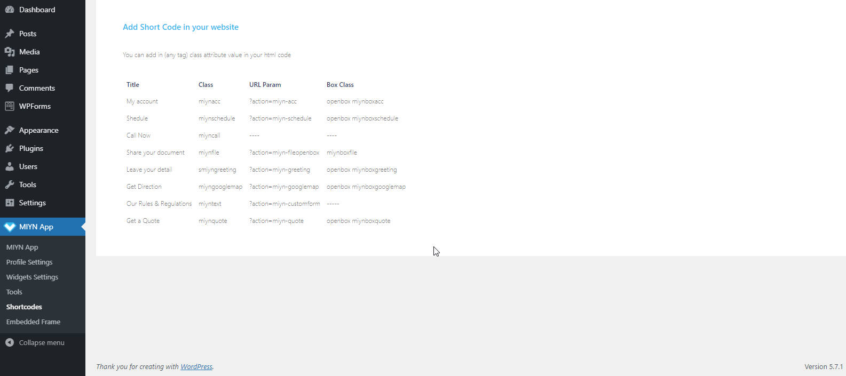Click the Pages icon in sidebar
Image resolution: width=846 pixels, height=376 pixels.
(x=10, y=70)
